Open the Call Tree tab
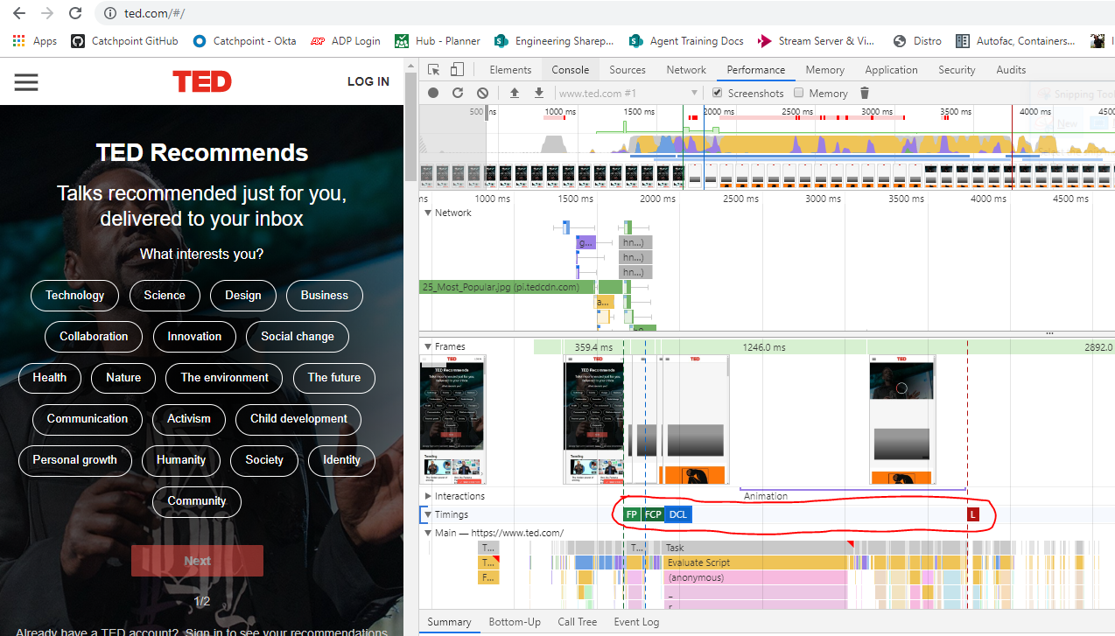The height and width of the screenshot is (636, 1115). (x=578, y=622)
